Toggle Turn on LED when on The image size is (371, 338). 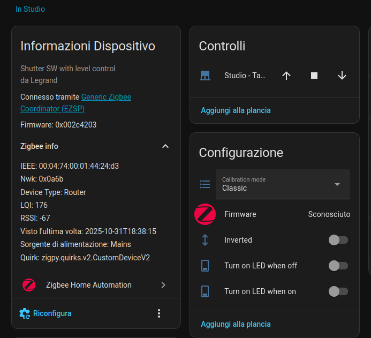(338, 291)
